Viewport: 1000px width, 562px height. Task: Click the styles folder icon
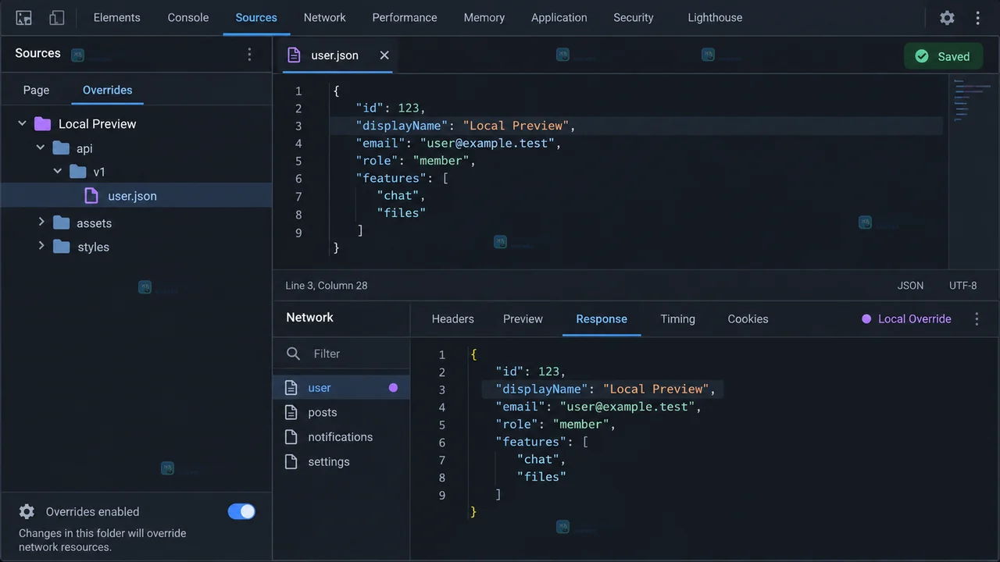[x=62, y=247]
